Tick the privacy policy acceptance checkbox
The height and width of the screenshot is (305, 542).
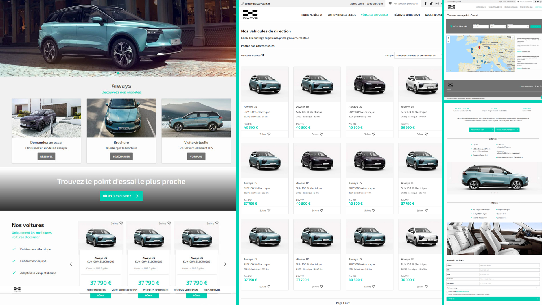tap(447, 292)
